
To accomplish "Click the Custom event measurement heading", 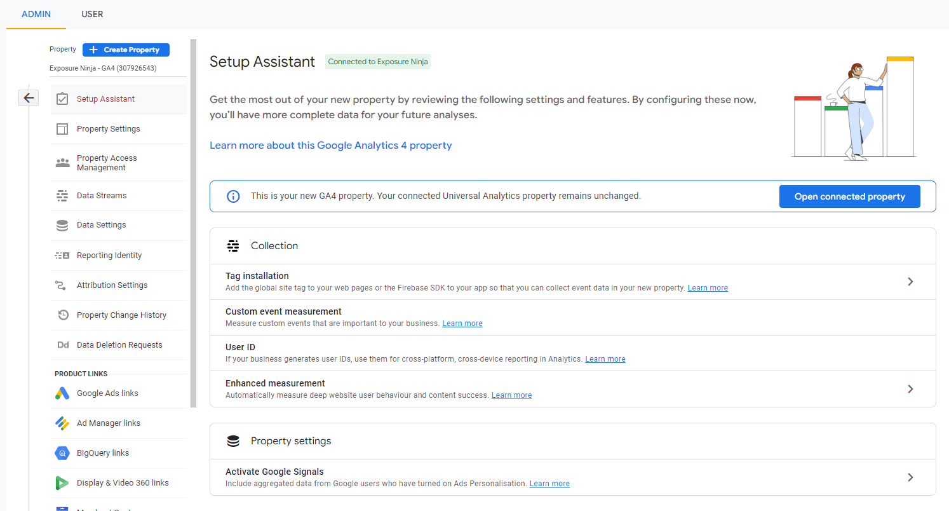I will (x=283, y=311).
